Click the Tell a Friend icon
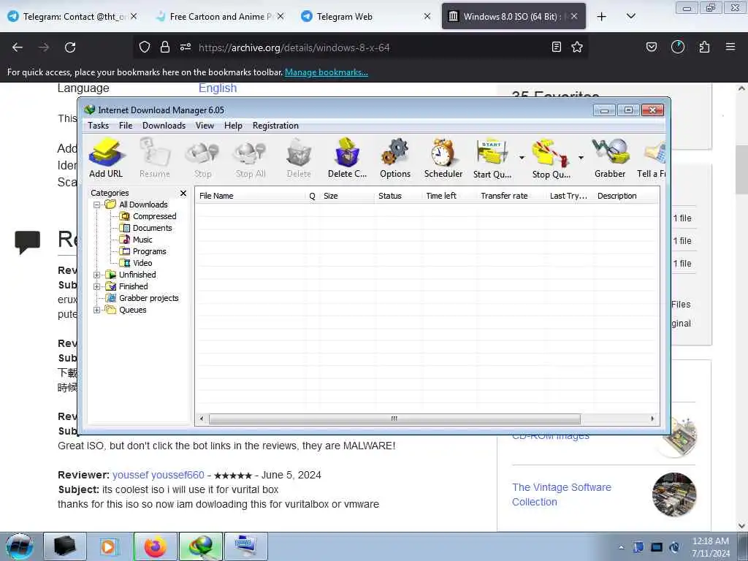748x561 pixels. [652, 158]
